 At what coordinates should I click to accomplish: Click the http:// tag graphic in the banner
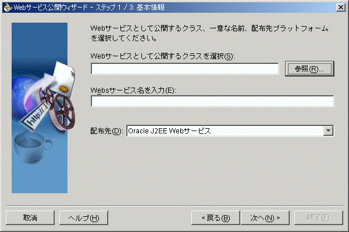pos(35,117)
